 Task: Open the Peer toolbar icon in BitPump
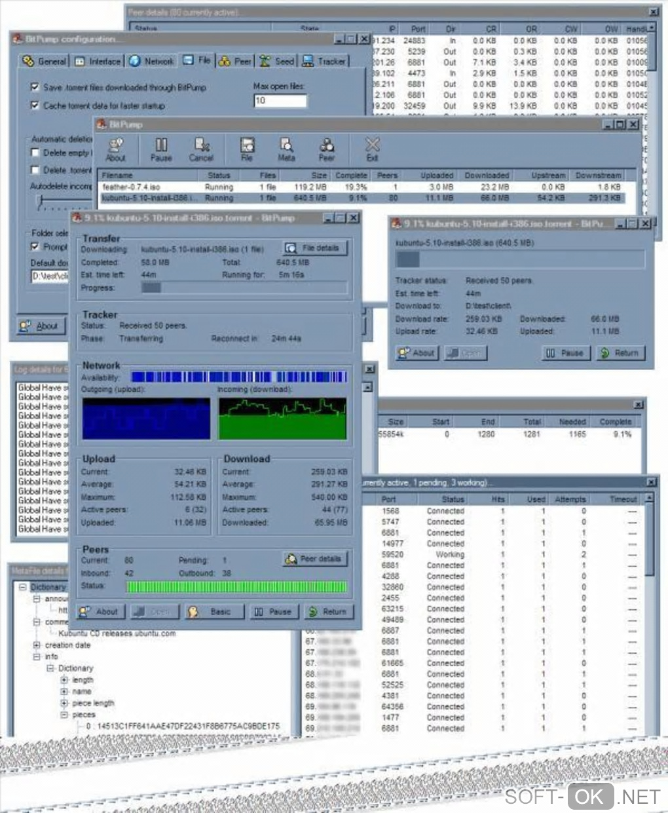coord(327,149)
